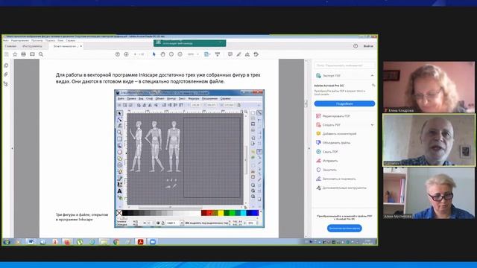Viewport: 477px width, 268px height.
Task: Click the help question mark icon
Action: click(x=356, y=46)
